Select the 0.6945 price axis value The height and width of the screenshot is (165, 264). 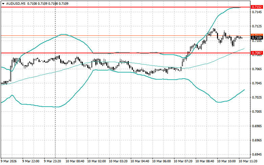[257, 155]
